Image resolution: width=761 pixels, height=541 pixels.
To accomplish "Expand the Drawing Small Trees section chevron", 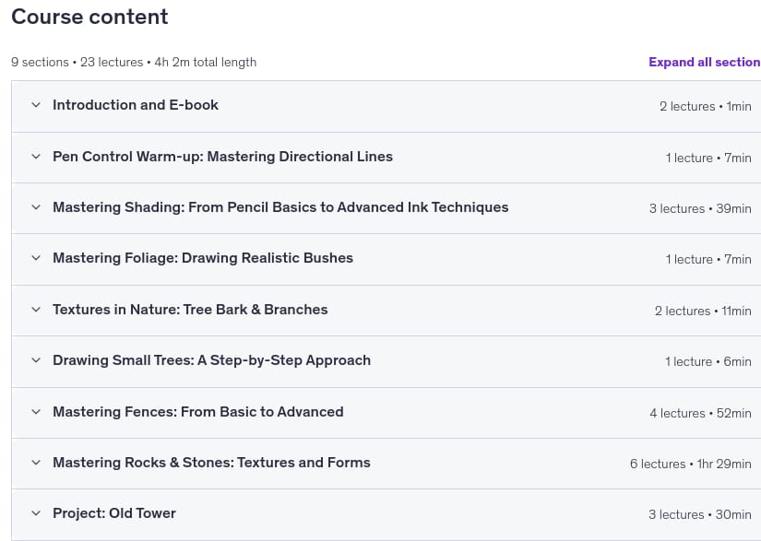I will [36, 360].
